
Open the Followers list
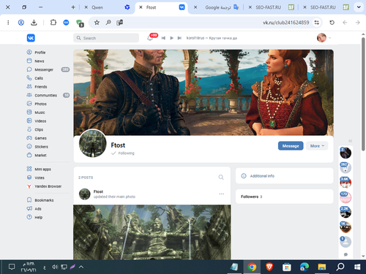(x=284, y=197)
